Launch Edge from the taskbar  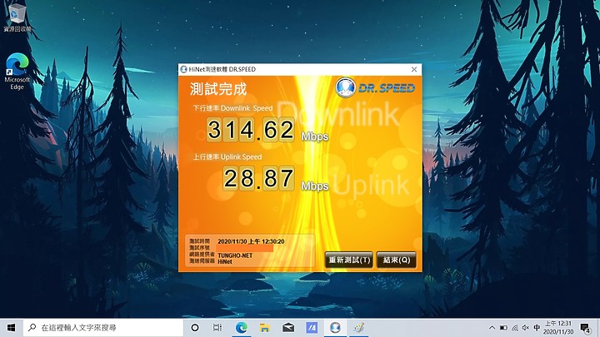(241, 328)
